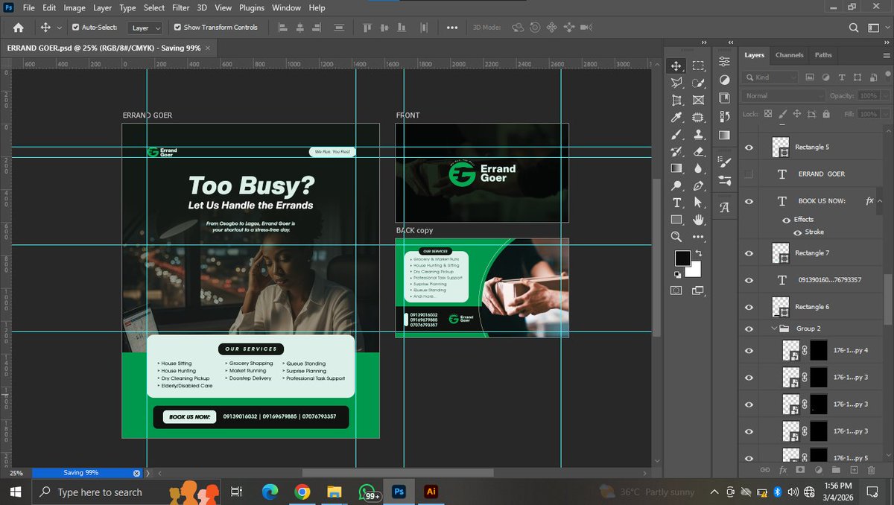Screen dimensions: 894x505
Task: Hide the Rectangle 5 layer
Action: [x=749, y=147]
